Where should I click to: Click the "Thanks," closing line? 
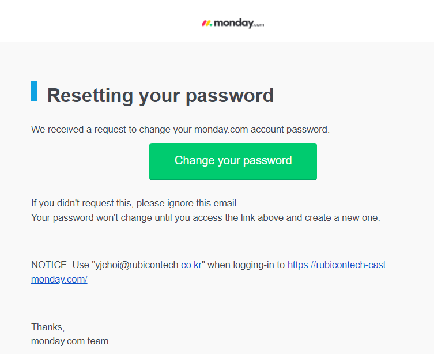(x=48, y=327)
